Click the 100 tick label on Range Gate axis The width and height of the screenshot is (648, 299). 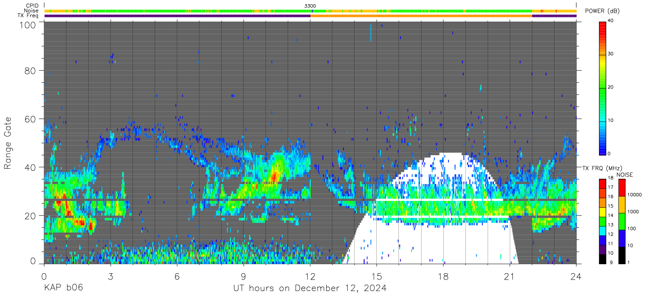pos(28,25)
